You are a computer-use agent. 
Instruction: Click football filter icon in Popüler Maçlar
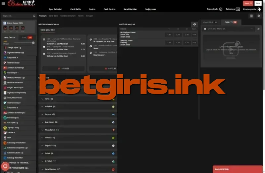pos(194,24)
